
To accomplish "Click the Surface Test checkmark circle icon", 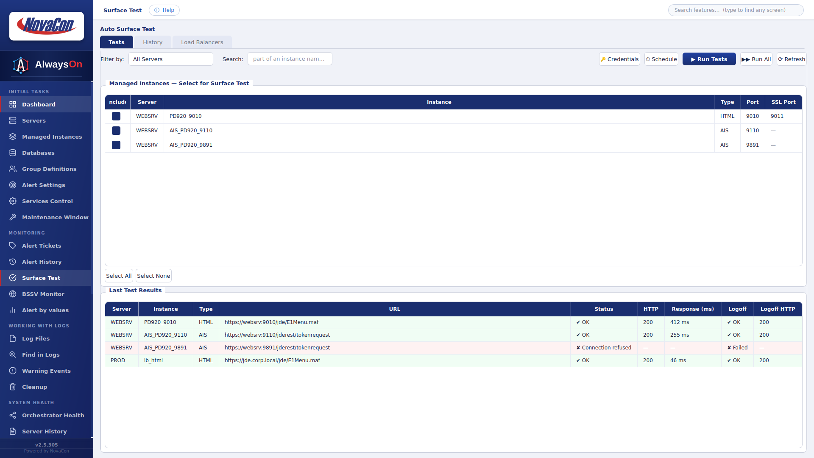I will [x=13, y=278].
